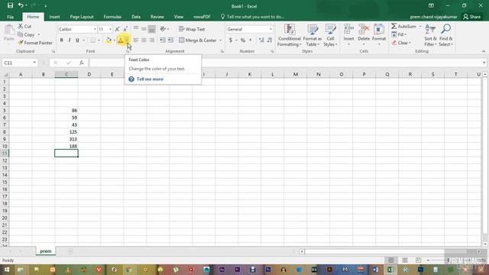
Task: Apply the Fill Color bucket
Action: [108, 40]
